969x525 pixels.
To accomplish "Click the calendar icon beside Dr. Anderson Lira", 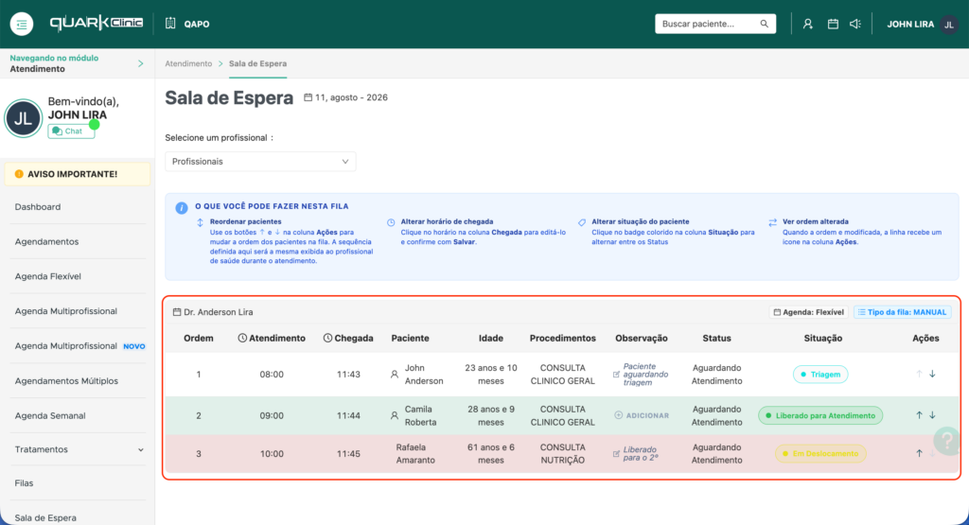I will pos(177,312).
